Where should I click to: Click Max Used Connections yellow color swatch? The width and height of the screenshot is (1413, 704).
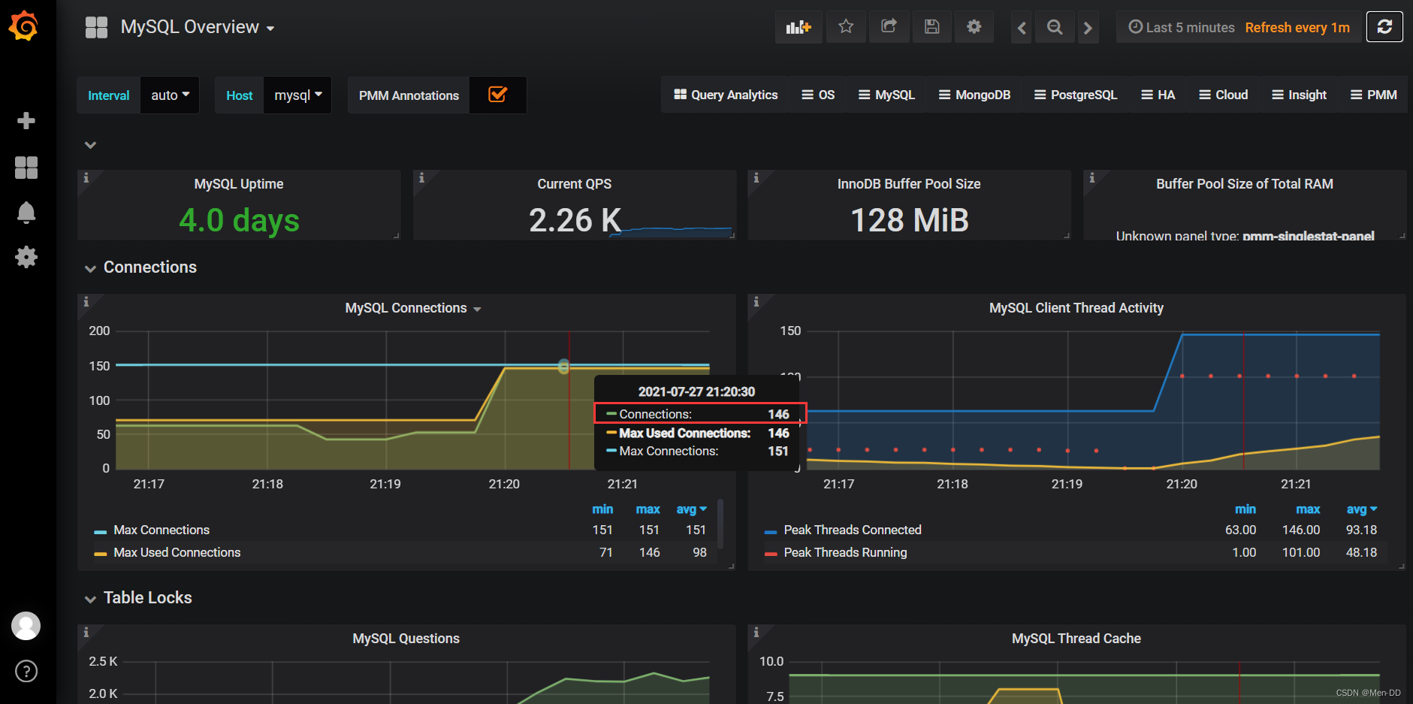(100, 554)
